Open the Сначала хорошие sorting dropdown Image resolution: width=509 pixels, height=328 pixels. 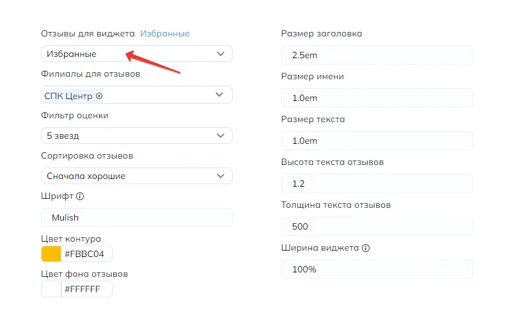click(x=137, y=176)
